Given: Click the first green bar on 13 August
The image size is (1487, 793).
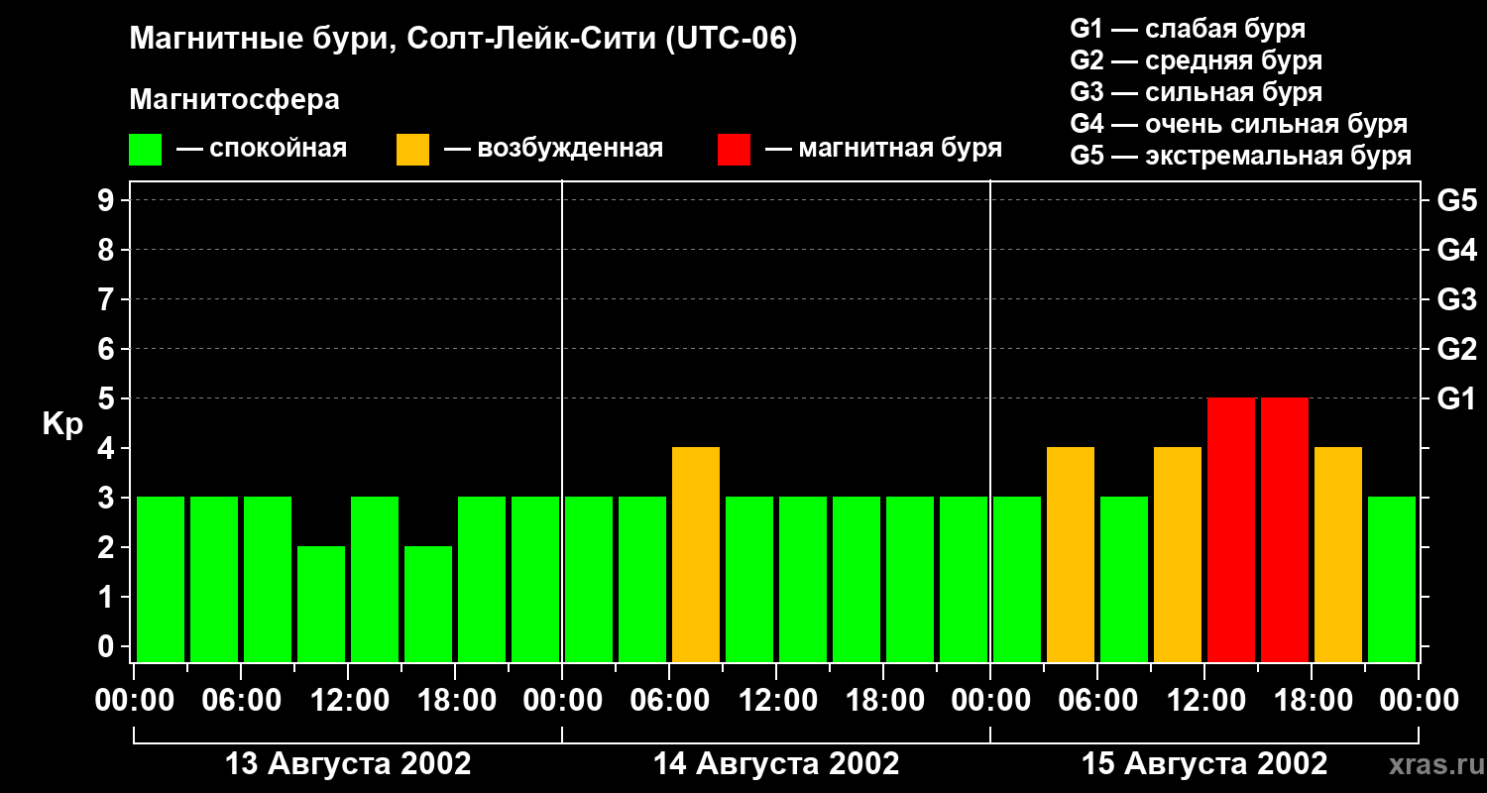Looking at the screenshot, I should tap(161, 579).
